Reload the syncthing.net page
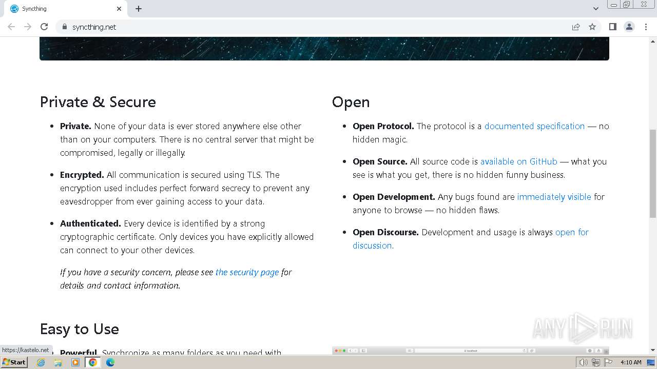The image size is (657, 369). coord(44,27)
